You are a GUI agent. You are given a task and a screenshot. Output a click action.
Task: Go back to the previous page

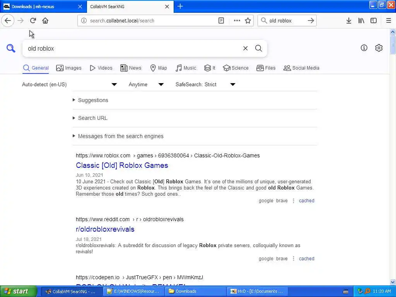(x=8, y=20)
